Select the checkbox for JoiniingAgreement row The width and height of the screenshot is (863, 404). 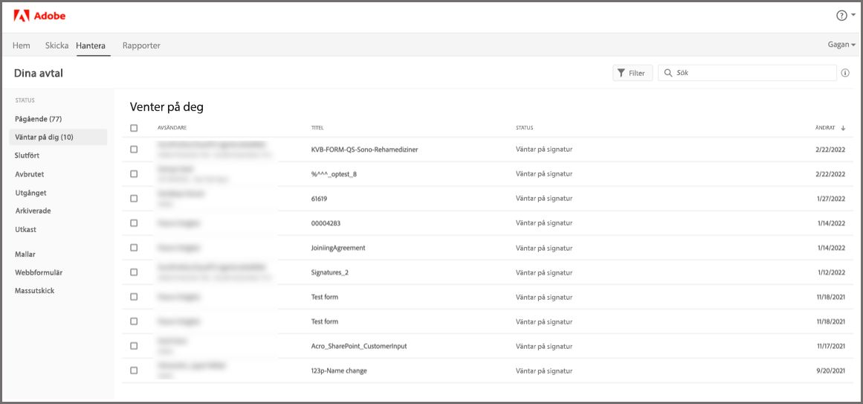point(134,248)
